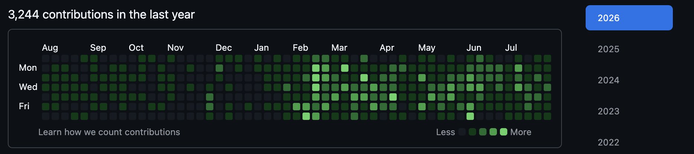This screenshot has height=154, width=694.
Task: Click the Apr month label
Action: click(387, 48)
